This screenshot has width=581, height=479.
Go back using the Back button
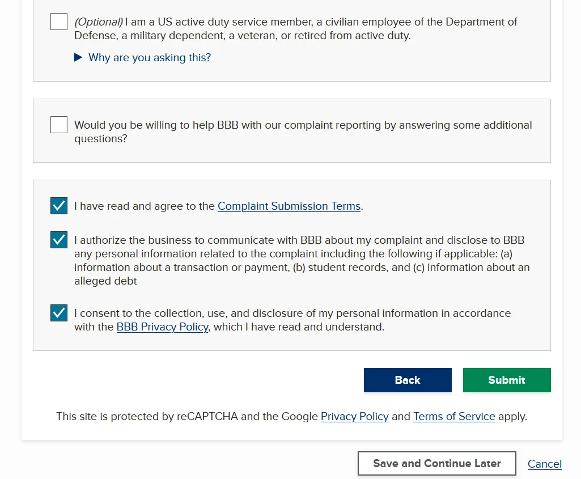[x=408, y=380]
